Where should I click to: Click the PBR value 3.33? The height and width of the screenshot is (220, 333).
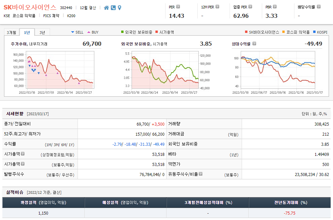pos(272,16)
